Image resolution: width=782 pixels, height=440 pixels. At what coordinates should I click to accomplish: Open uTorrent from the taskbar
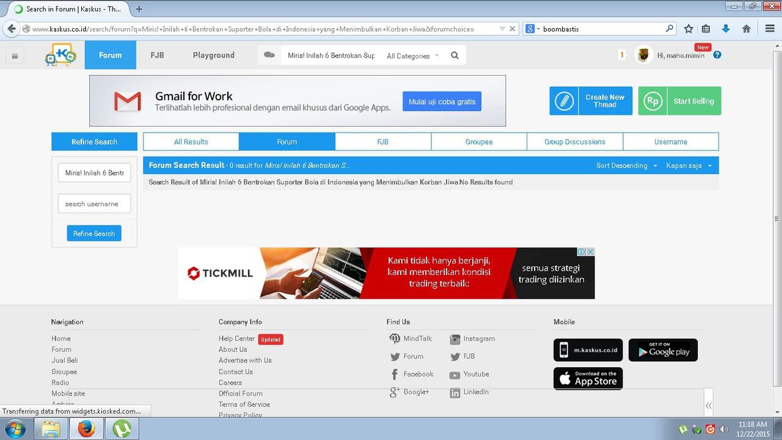point(122,428)
